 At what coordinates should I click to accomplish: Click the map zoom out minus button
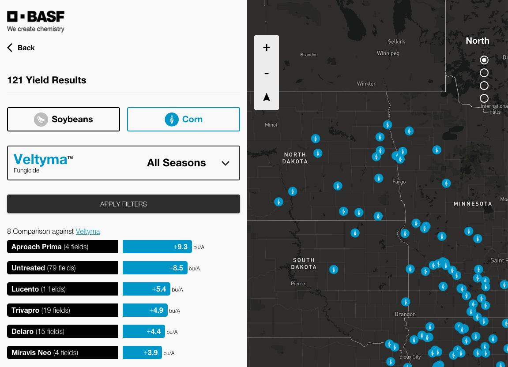pyautogui.click(x=267, y=73)
